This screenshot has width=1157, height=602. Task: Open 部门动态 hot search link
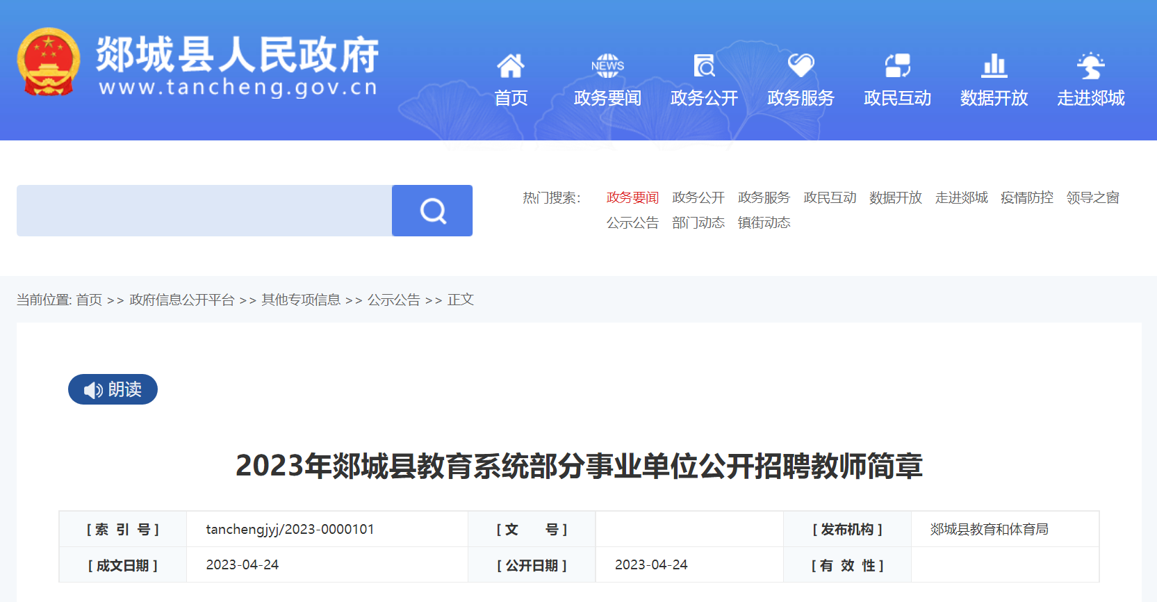click(x=698, y=223)
